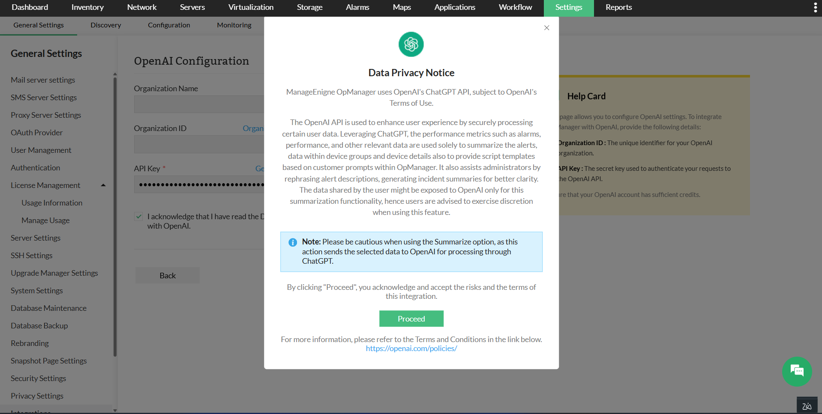The image size is (822, 414).
Task: Close the Data Privacy Notice dialog
Action: [x=546, y=28]
